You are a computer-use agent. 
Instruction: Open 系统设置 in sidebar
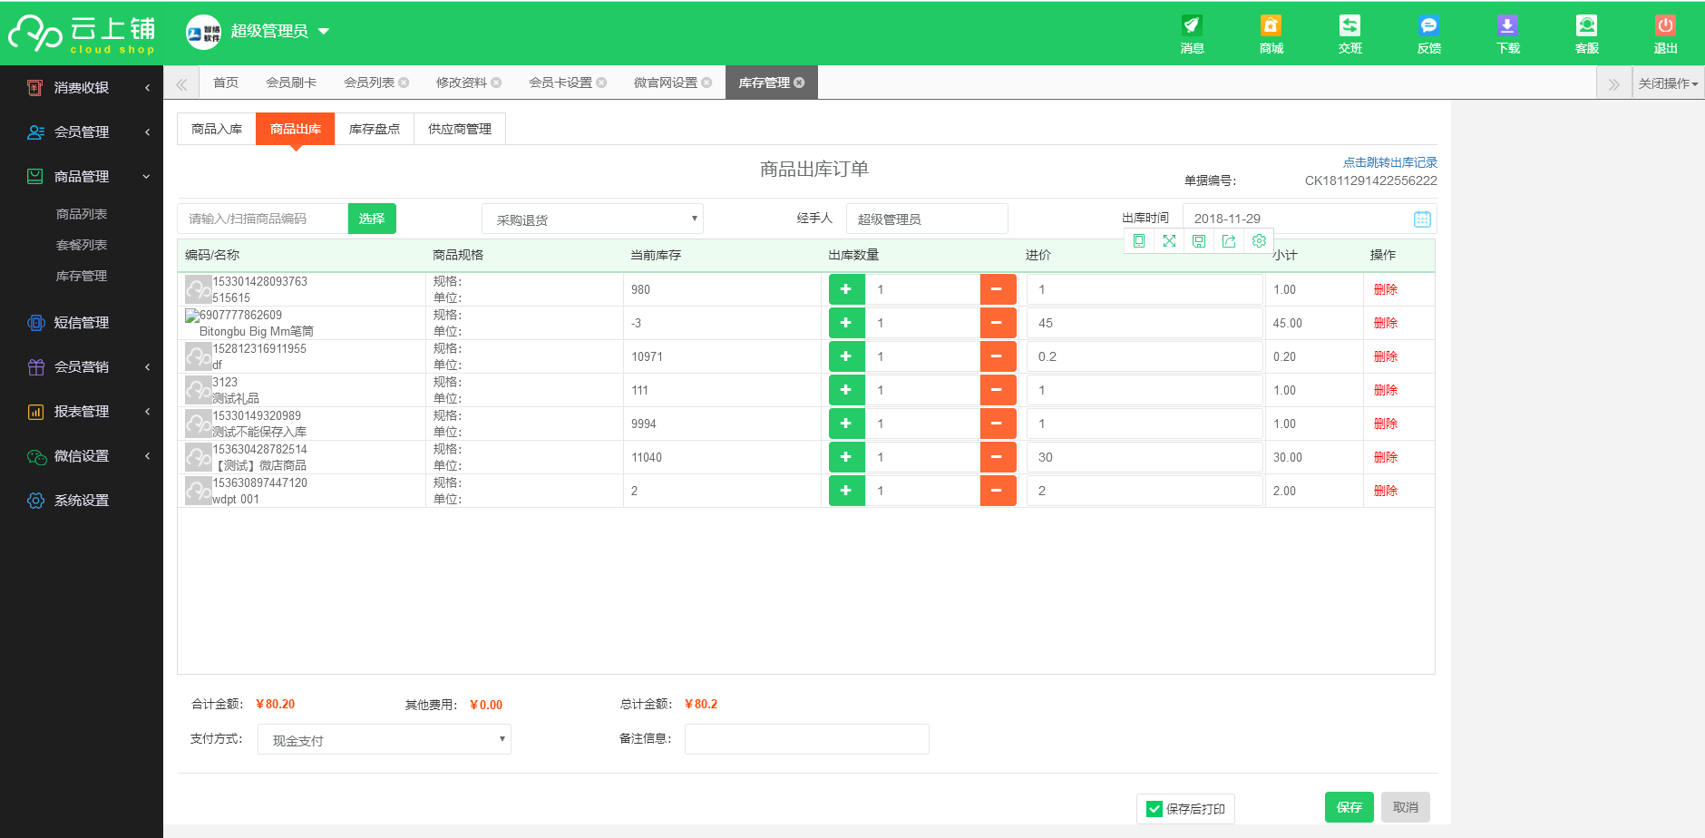[x=82, y=501]
